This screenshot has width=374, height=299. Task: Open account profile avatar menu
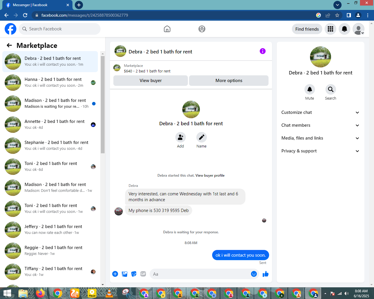point(359,29)
